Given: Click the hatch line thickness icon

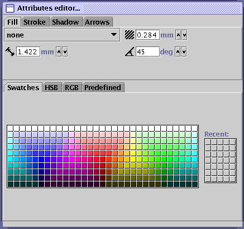Looking at the screenshot, I should pyautogui.click(x=130, y=35).
